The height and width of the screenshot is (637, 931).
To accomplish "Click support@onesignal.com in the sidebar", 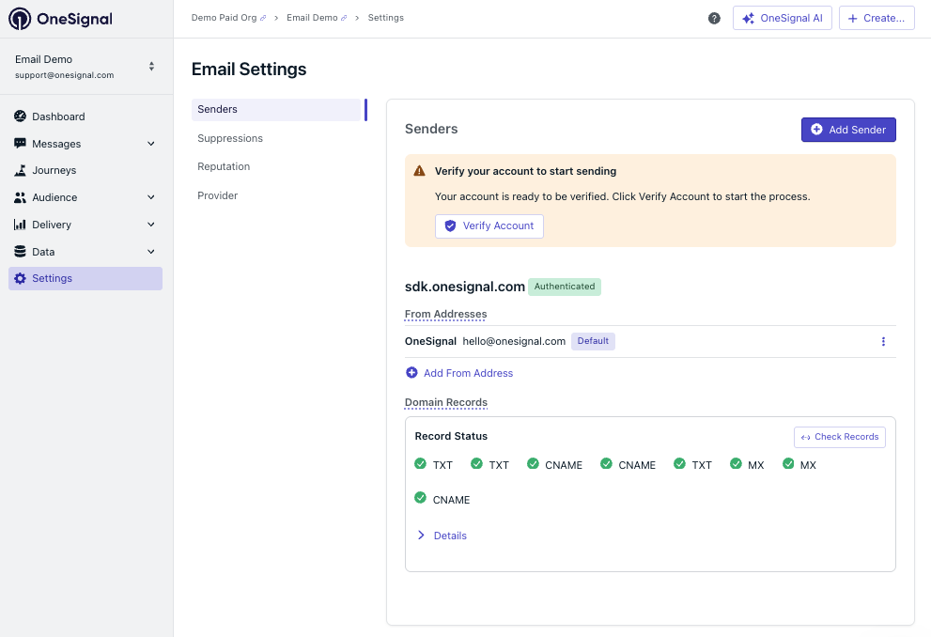I will pos(64,75).
